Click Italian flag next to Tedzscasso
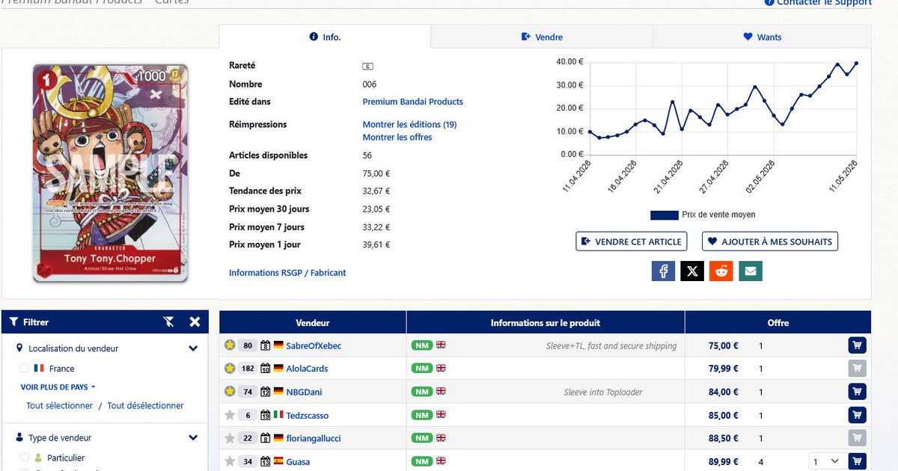Screen dimensions: 898x471 [x=278, y=415]
